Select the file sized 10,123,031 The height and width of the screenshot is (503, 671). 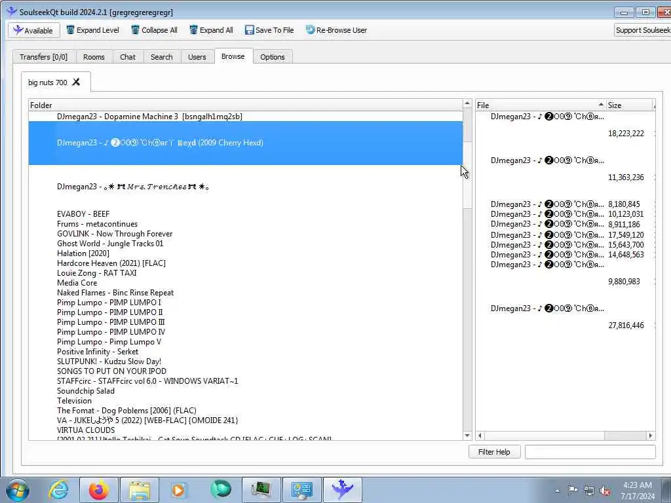click(x=565, y=214)
